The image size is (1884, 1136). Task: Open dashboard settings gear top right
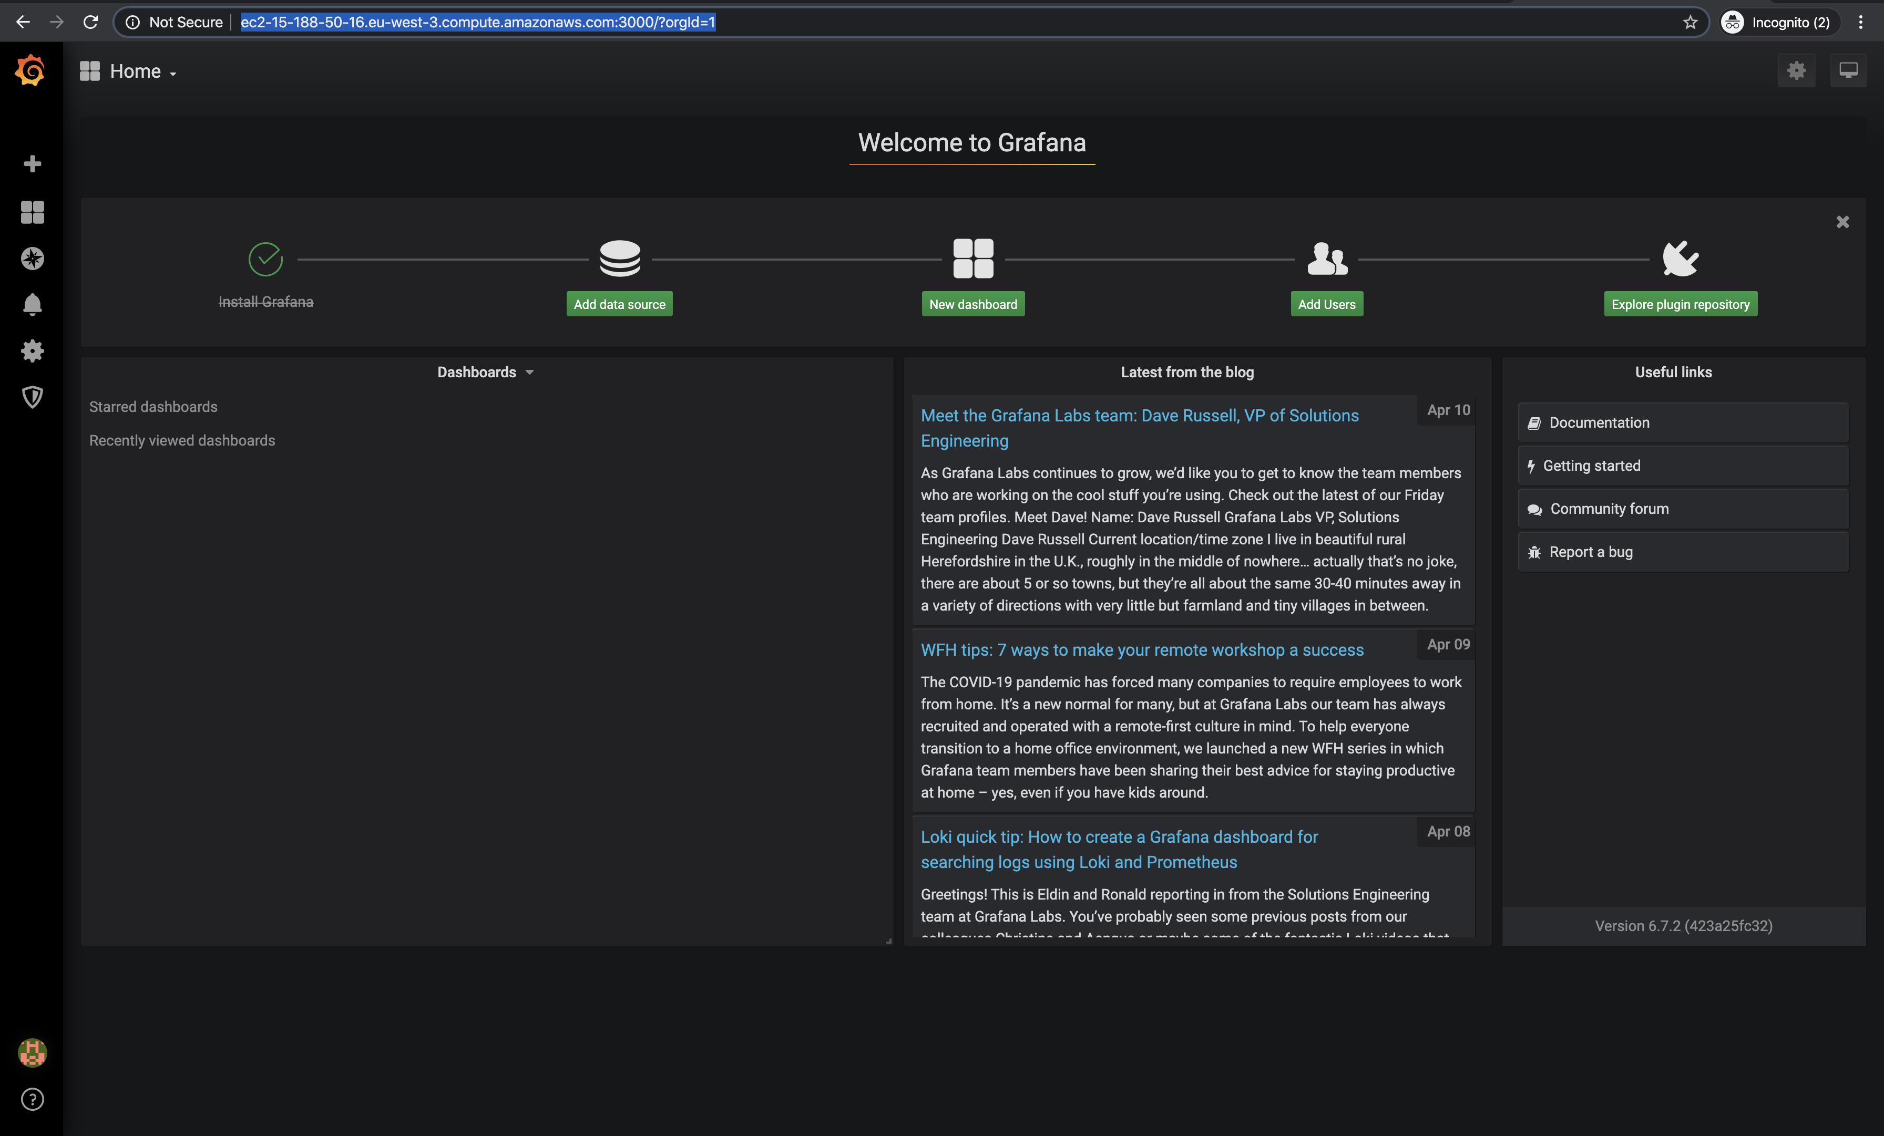(1796, 71)
